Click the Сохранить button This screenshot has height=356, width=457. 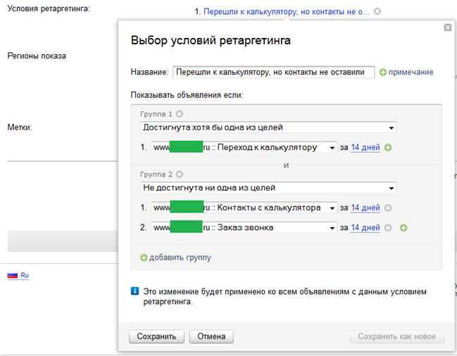[x=156, y=336]
